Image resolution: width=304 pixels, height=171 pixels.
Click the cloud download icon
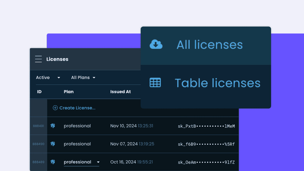[156, 44]
